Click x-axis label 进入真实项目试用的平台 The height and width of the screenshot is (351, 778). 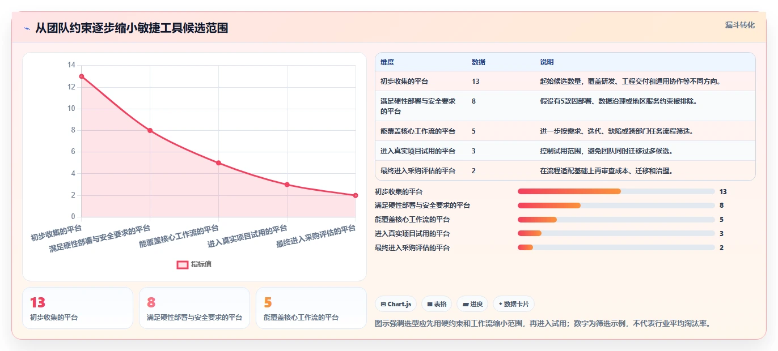tap(248, 237)
